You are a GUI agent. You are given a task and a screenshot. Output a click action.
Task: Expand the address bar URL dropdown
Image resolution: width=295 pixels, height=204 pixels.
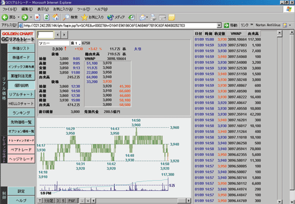[x=219, y=25]
